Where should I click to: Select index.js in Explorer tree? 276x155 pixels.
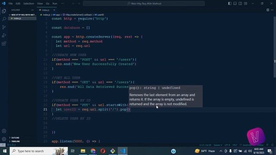coord(22,18)
